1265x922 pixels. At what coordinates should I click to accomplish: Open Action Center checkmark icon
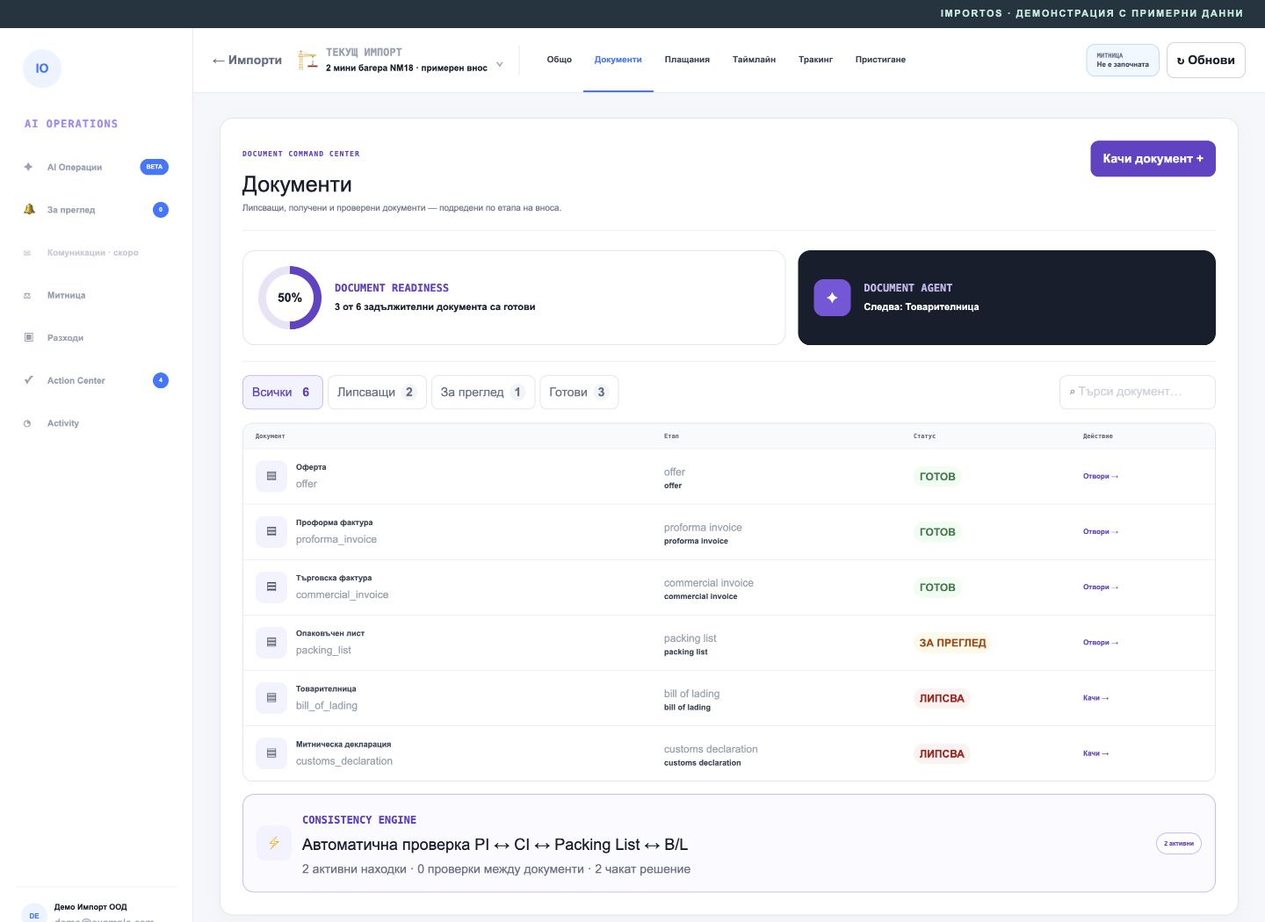tap(28, 380)
